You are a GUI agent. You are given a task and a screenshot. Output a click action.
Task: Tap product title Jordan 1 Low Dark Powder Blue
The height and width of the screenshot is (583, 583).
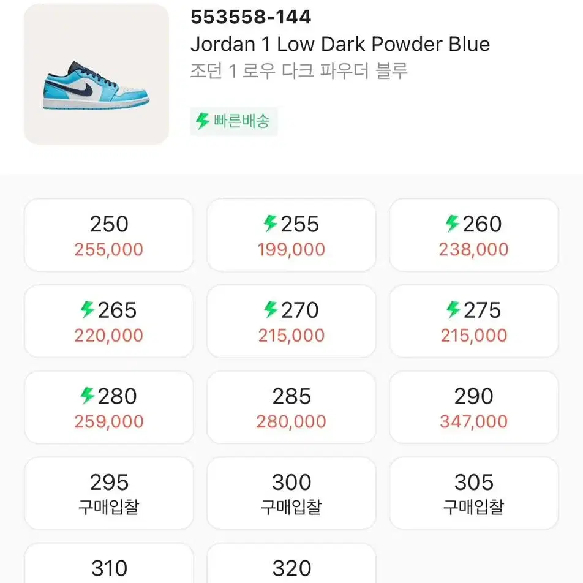(x=340, y=44)
